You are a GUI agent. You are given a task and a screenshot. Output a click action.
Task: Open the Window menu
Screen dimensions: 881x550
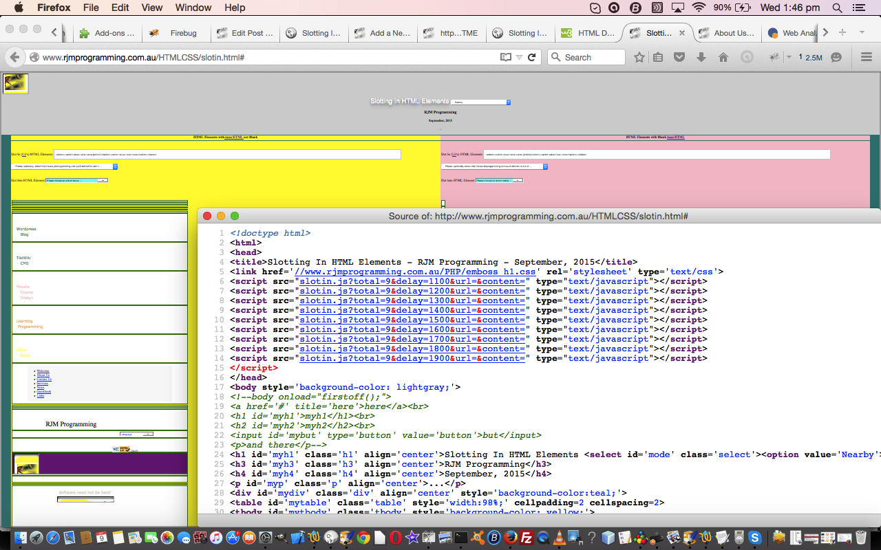[x=193, y=8]
